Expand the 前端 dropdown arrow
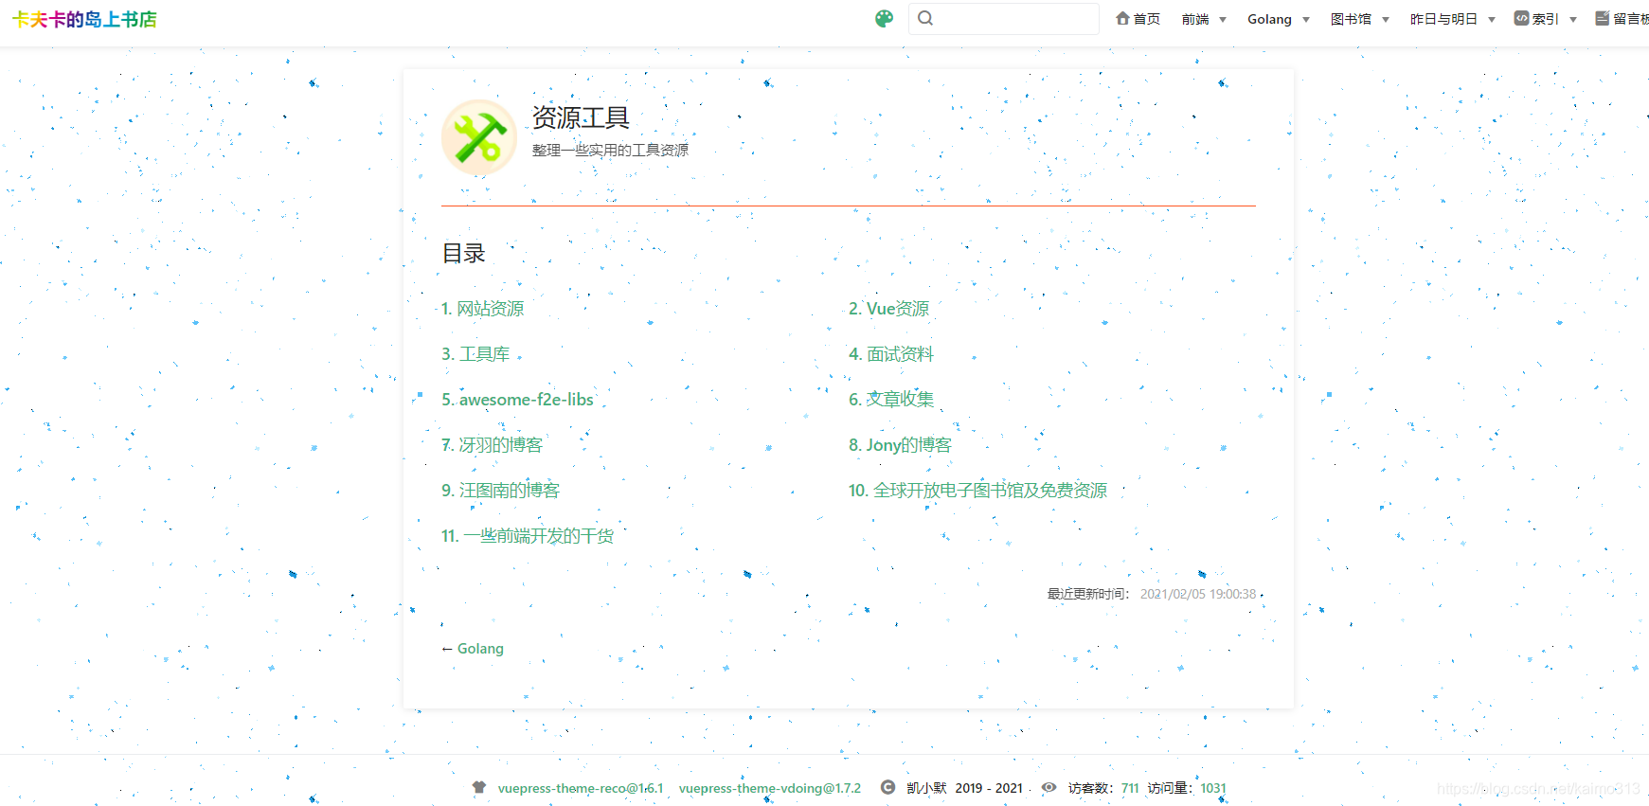This screenshot has width=1649, height=806. pos(1223,20)
